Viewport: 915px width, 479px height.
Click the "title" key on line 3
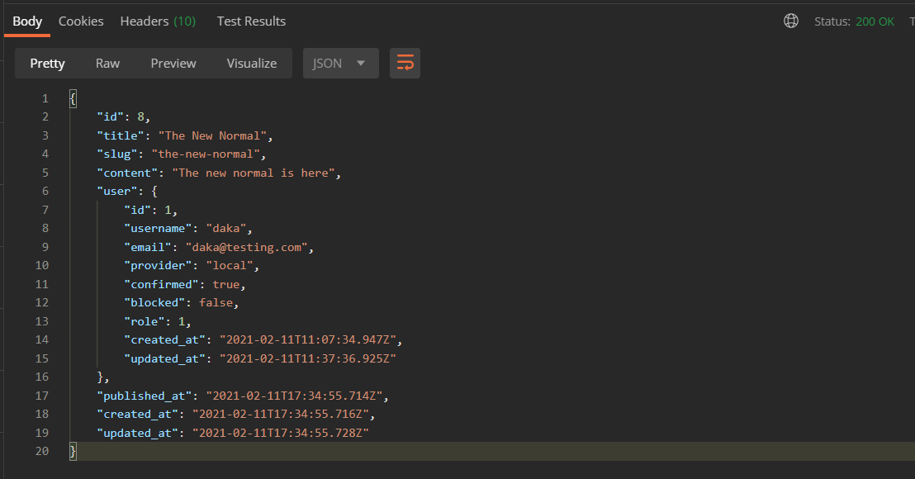[x=121, y=135]
